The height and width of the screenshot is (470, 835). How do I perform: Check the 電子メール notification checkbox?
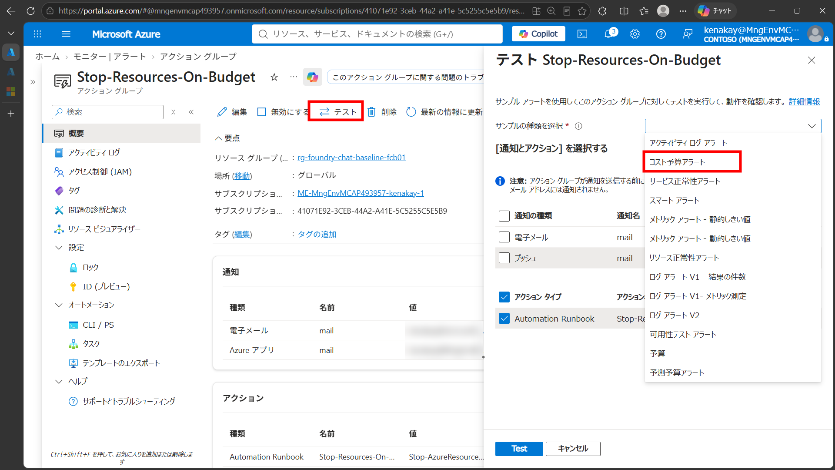(504, 237)
